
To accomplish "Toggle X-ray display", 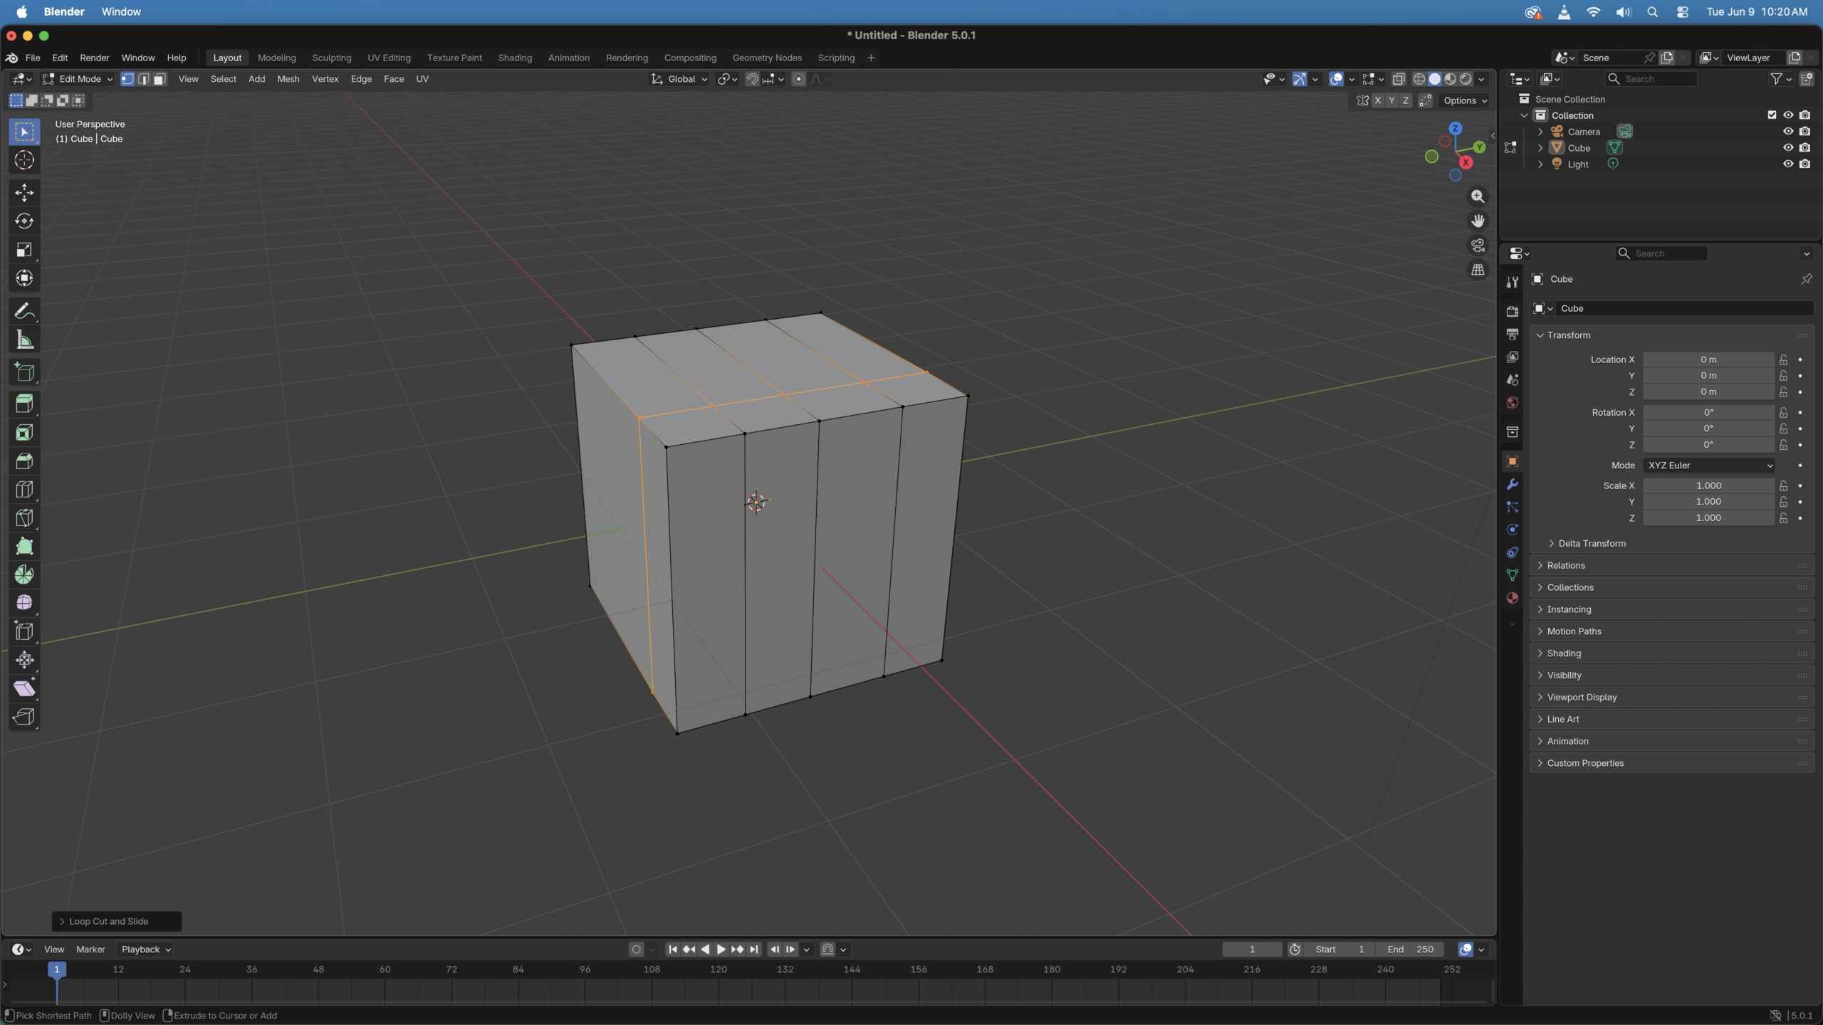I will tap(1399, 79).
